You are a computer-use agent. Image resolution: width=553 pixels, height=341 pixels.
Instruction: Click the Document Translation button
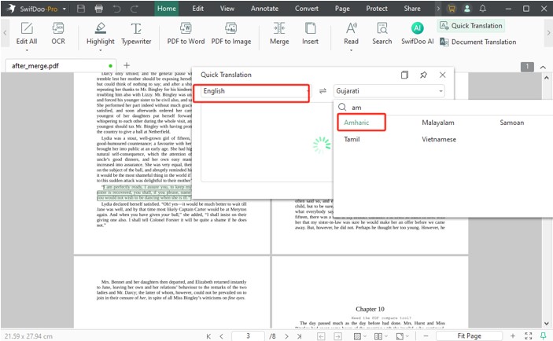coord(478,42)
